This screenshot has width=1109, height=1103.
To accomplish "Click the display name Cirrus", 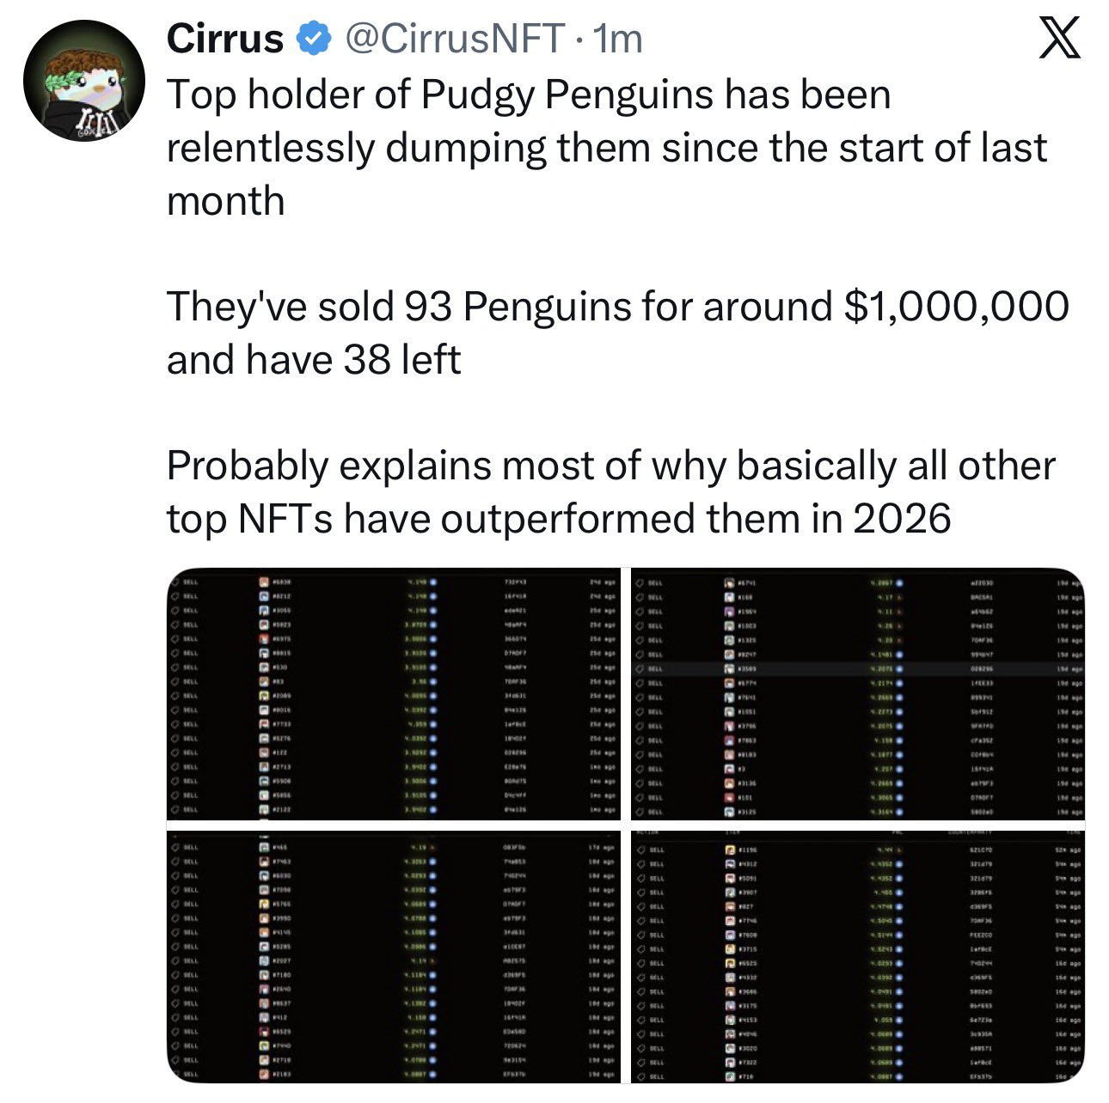I will 225,38.
